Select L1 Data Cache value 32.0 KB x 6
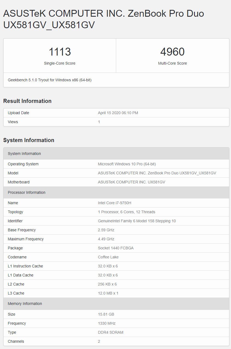Image resolution: width=231 pixels, height=349 pixels. pyautogui.click(x=108, y=275)
